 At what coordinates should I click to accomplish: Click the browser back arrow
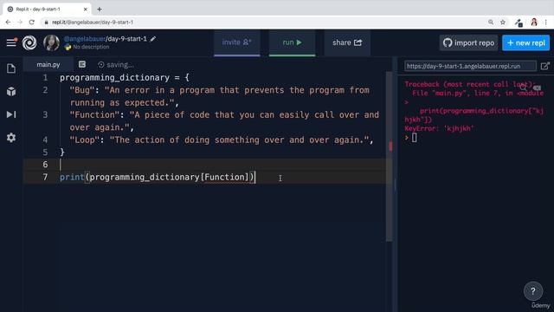point(8,22)
